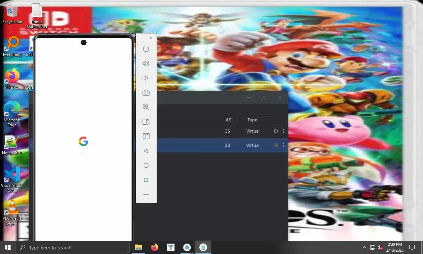The width and height of the screenshot is (423, 254).
Task: Activate the emulator zoom magnifier
Action: click(x=146, y=107)
